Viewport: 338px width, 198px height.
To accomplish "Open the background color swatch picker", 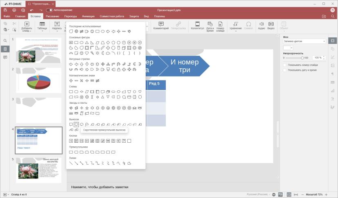I will pos(288,48).
